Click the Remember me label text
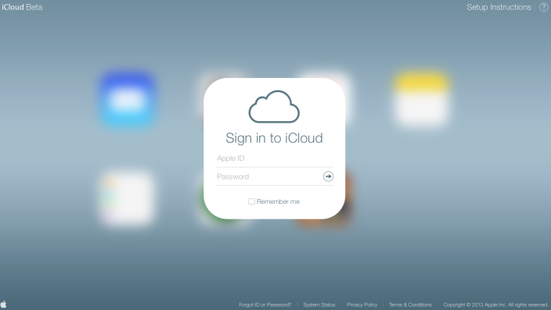Screen dimensions: 551x310 [x=278, y=201]
